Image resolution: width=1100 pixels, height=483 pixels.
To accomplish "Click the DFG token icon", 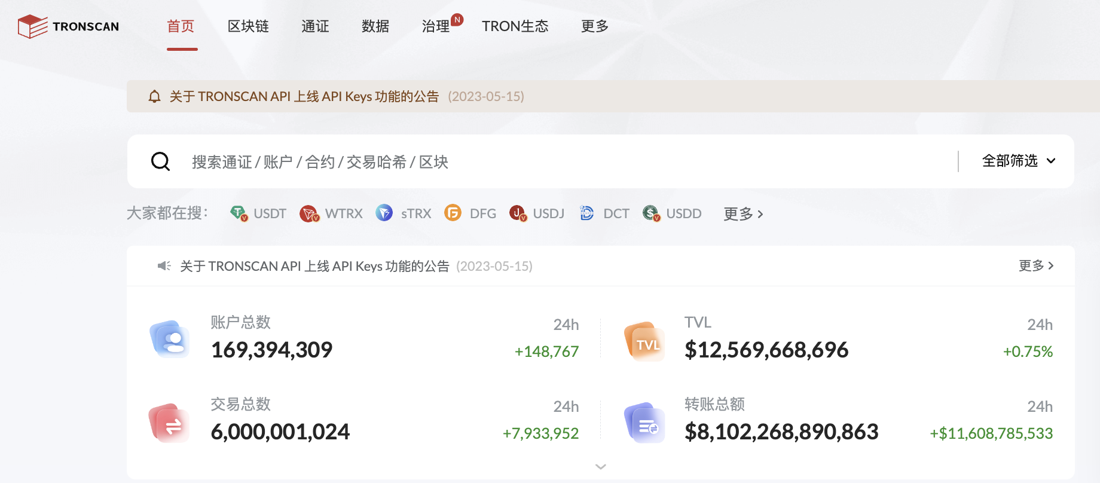I will tap(453, 213).
